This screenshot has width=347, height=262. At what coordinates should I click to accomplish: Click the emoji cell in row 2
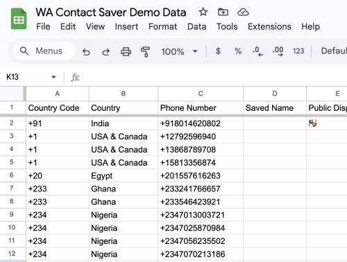point(327,123)
